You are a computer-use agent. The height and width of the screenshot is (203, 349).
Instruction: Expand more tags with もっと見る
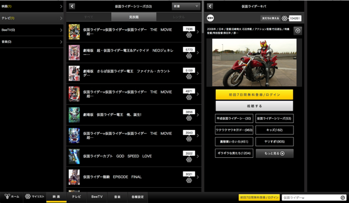coord(274,153)
